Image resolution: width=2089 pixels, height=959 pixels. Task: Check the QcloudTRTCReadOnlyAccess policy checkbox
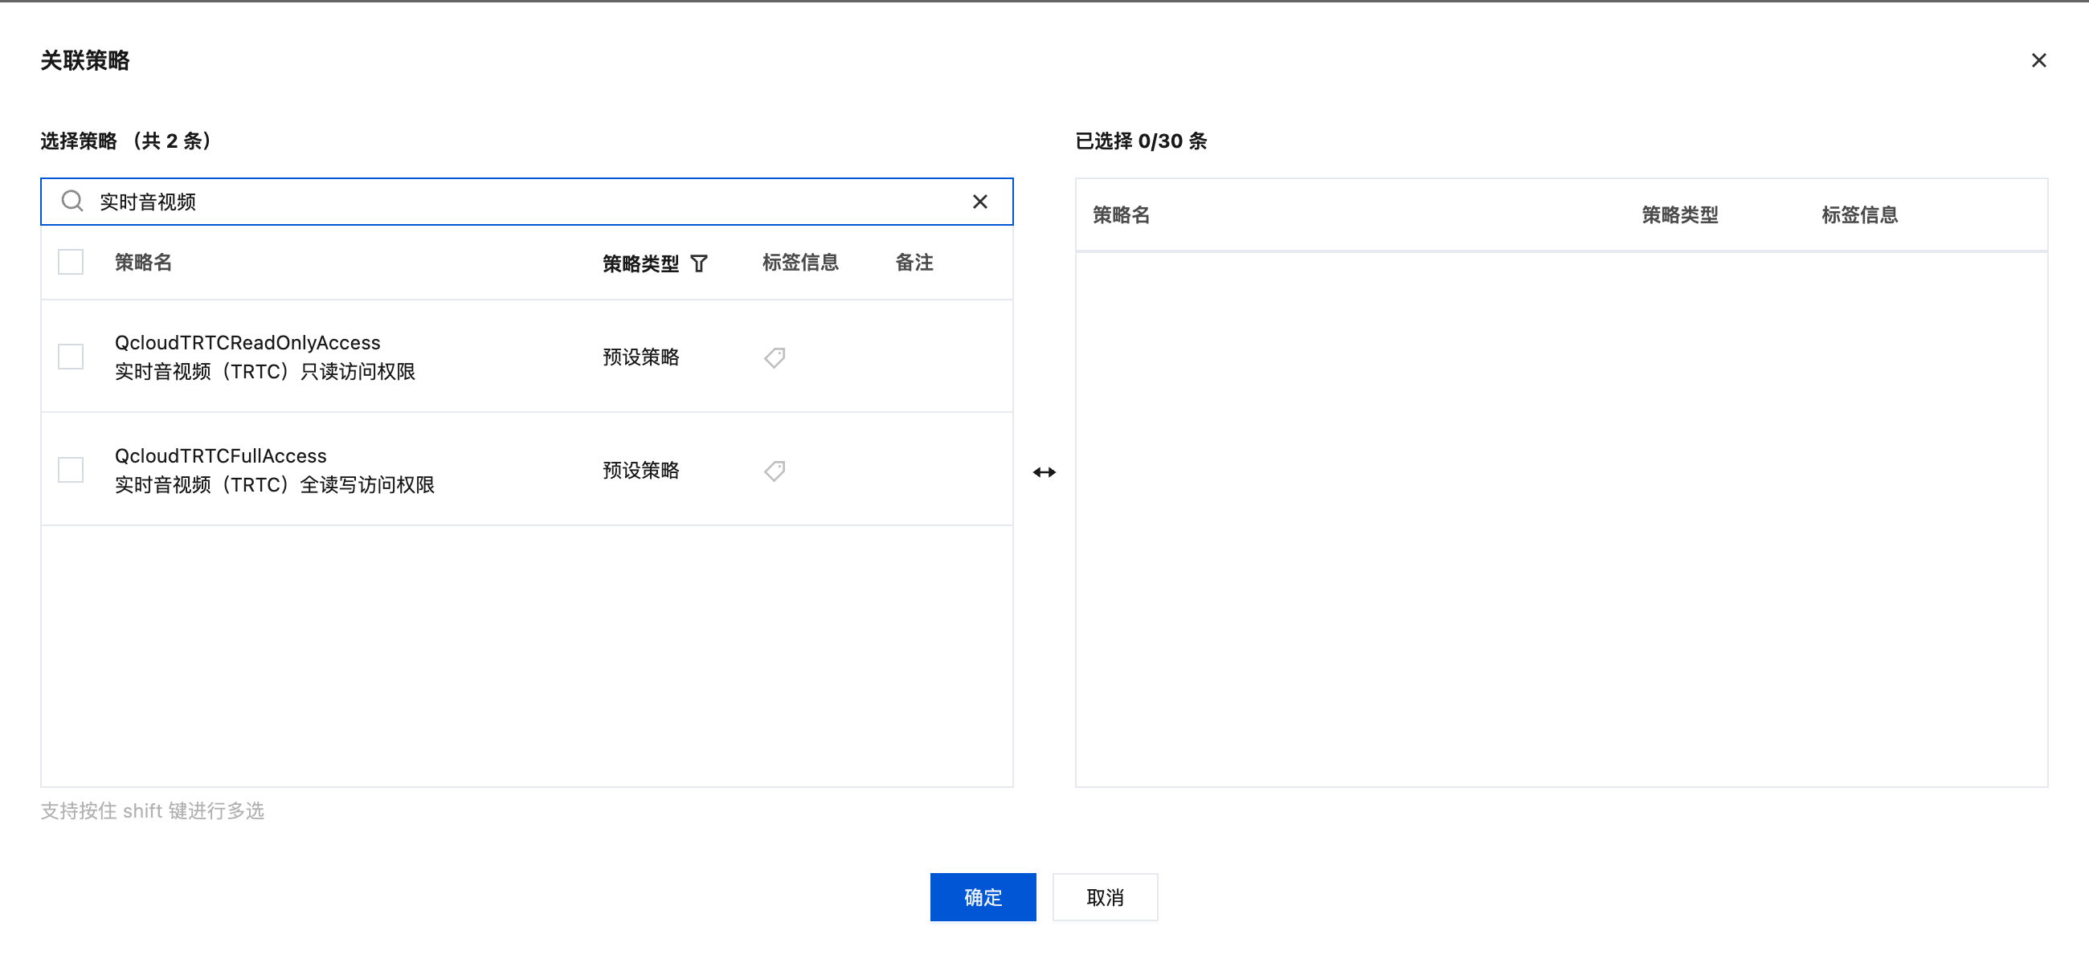pos(71,357)
